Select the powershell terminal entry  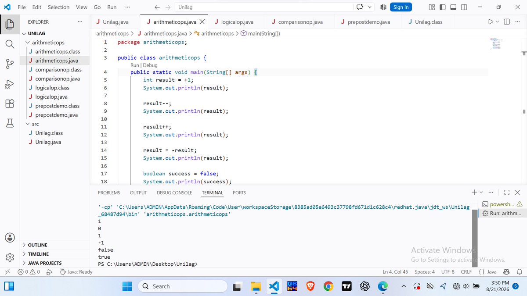coord(502,204)
